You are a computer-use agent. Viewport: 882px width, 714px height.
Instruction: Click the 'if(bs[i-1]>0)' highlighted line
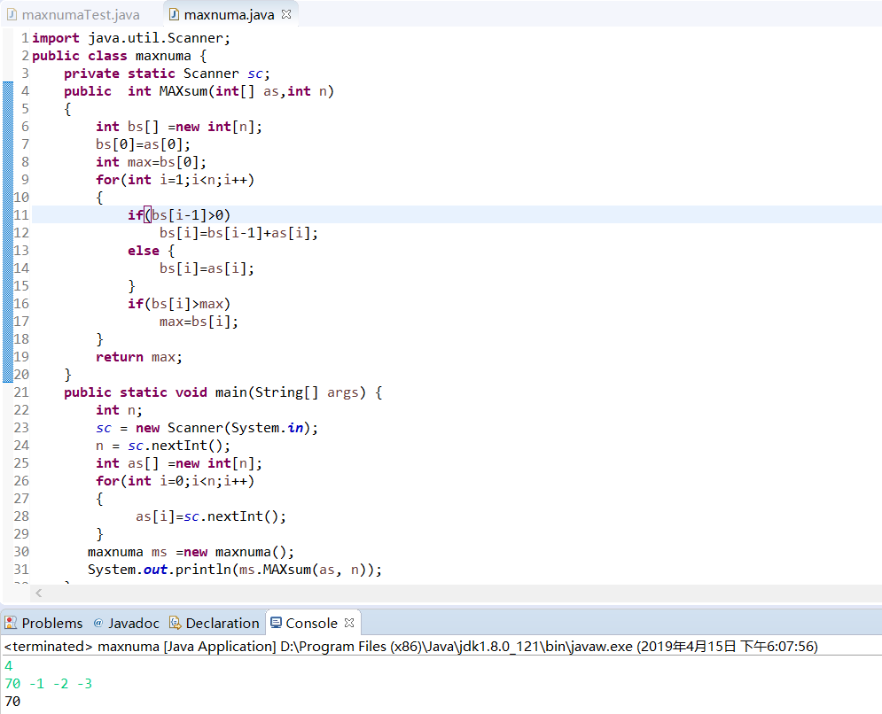(x=179, y=215)
